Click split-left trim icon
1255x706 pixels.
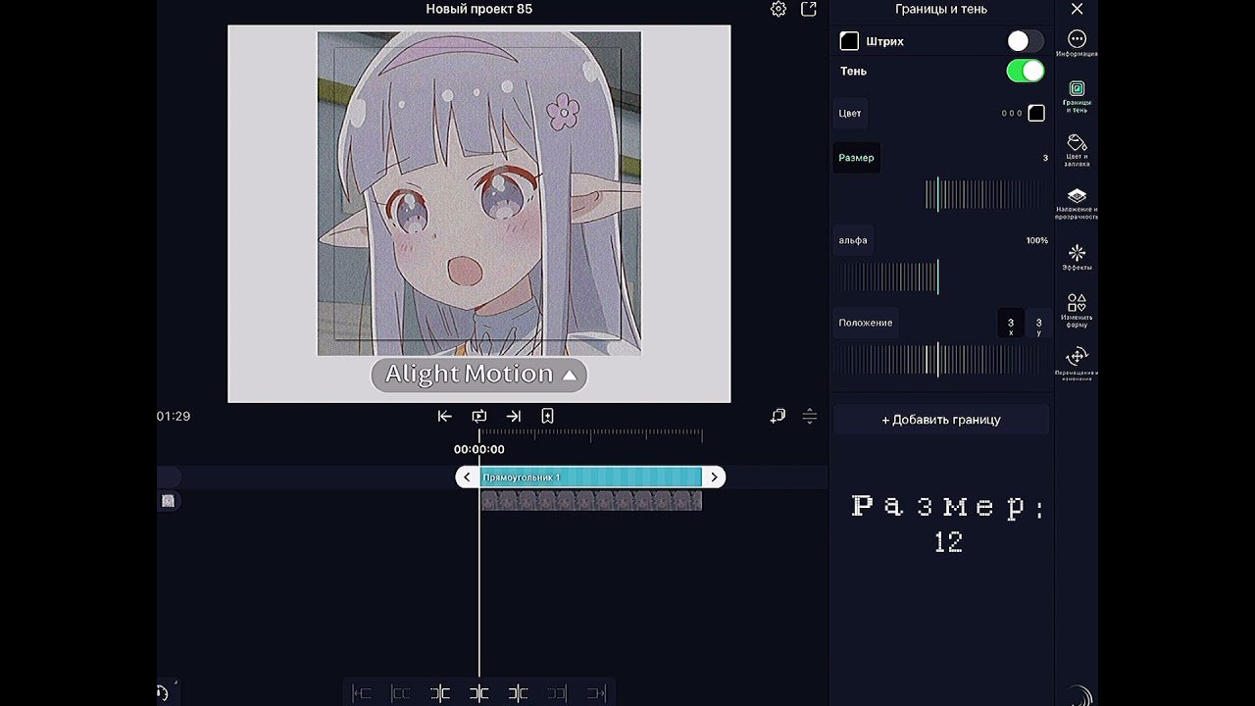440,693
